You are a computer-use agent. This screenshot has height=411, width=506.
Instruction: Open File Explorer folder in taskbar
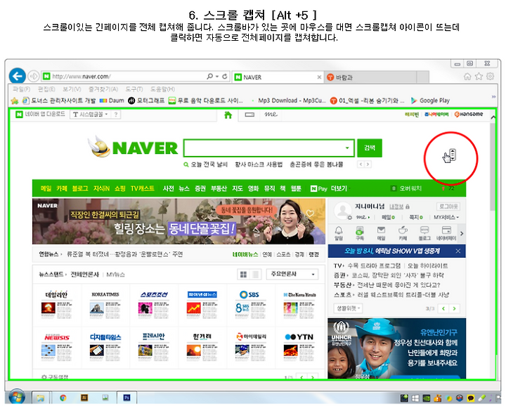coord(41,398)
